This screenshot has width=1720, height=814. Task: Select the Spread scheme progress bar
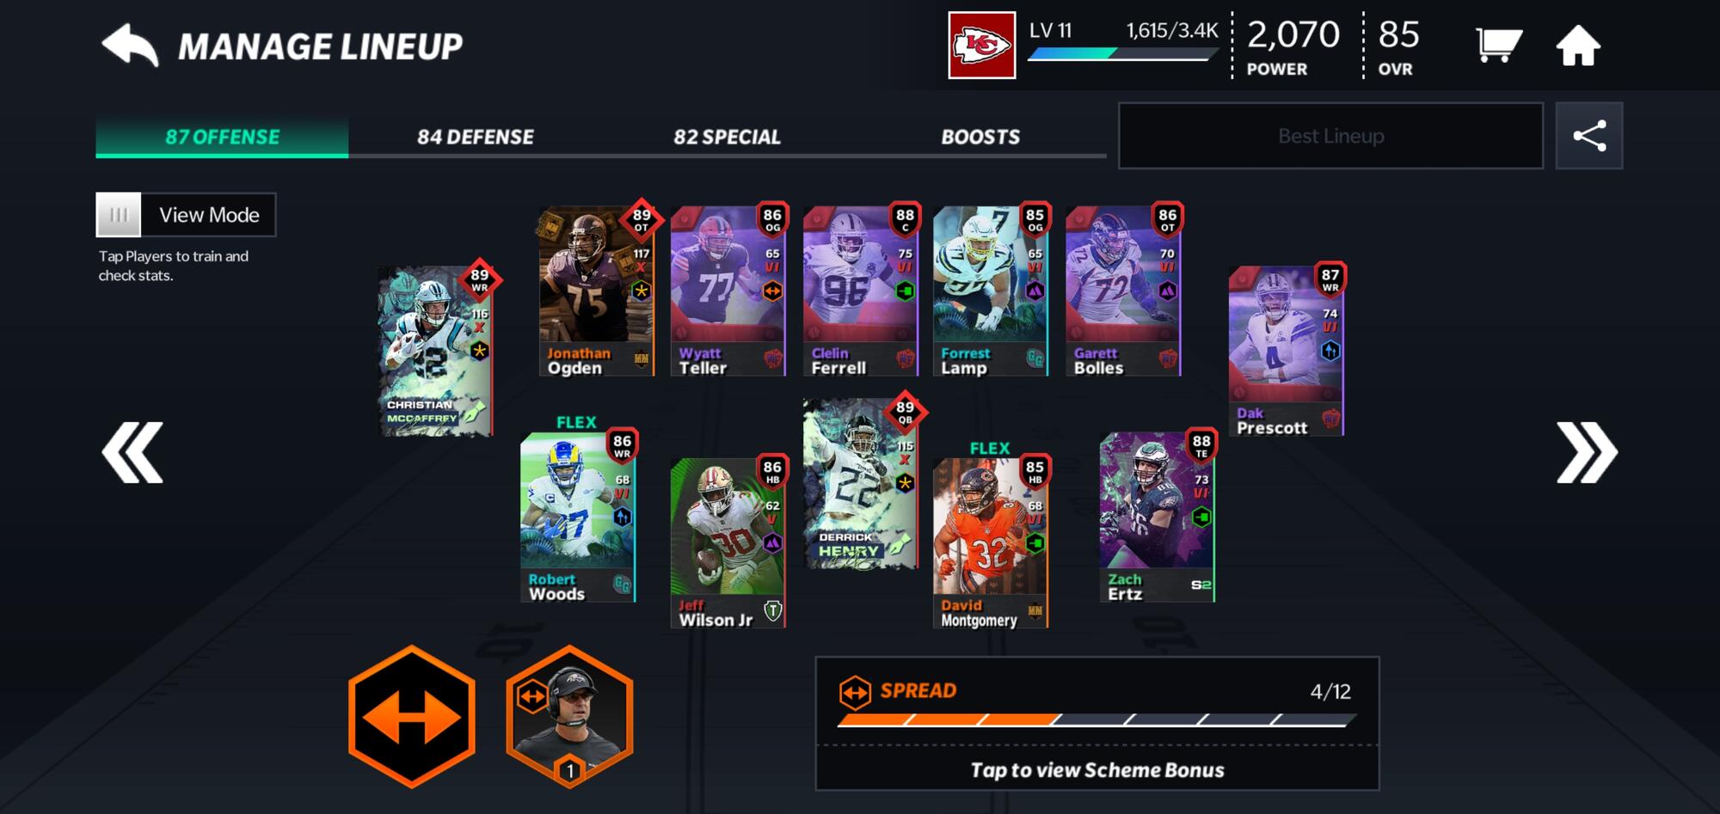click(x=1097, y=719)
